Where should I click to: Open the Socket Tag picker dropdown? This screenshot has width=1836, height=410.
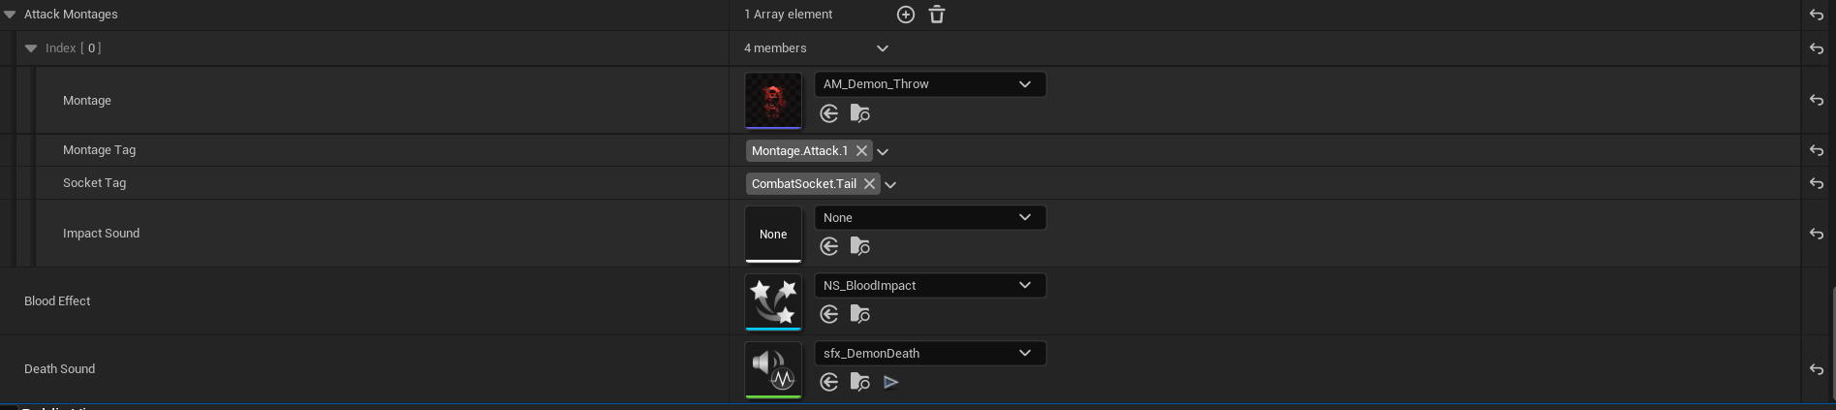[x=890, y=185]
